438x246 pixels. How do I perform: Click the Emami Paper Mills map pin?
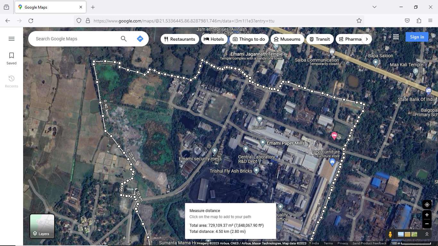click(263, 143)
